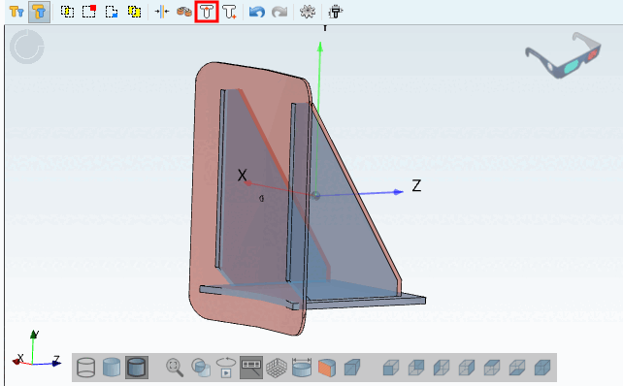Switch to wireframe cylinder display mode

(85, 368)
